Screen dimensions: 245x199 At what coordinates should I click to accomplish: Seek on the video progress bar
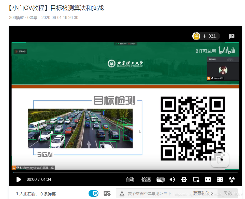pos(125,173)
